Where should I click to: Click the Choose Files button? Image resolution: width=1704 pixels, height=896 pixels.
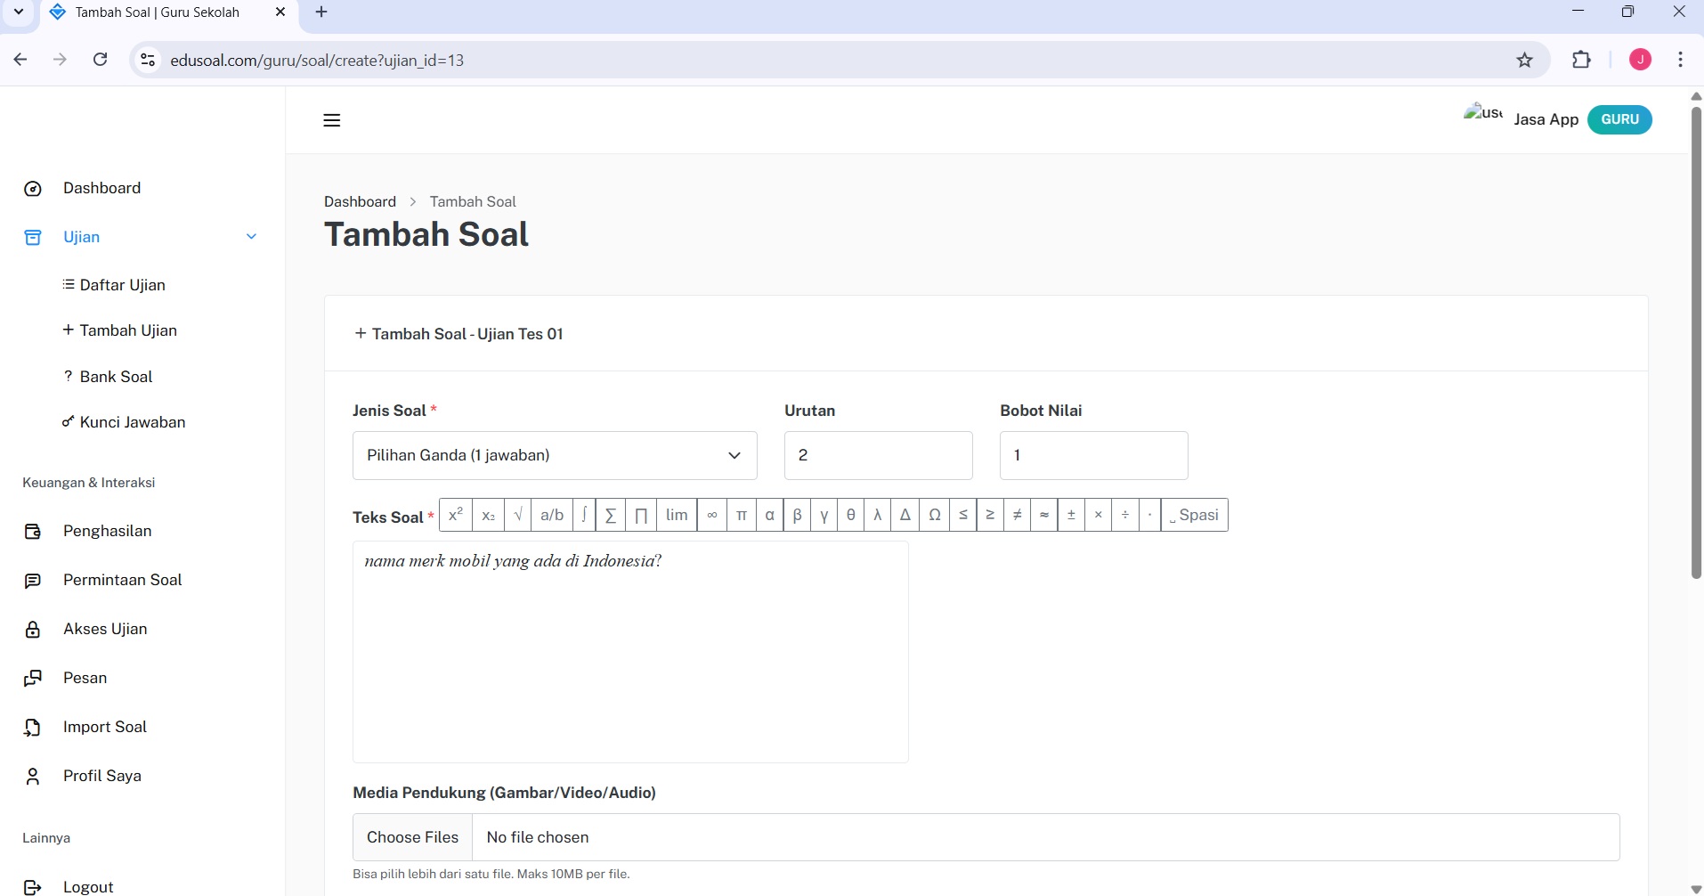tap(412, 837)
